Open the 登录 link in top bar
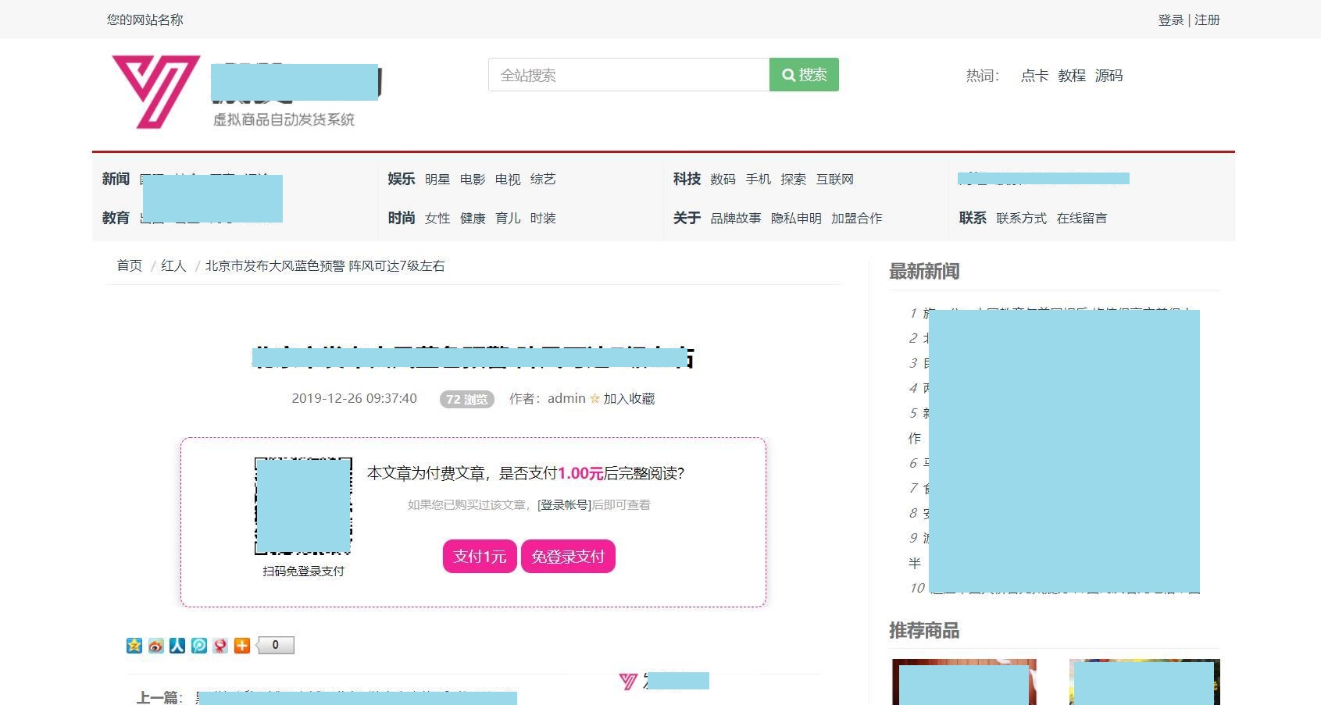Screen dimensions: 1321x705 click(x=1170, y=20)
